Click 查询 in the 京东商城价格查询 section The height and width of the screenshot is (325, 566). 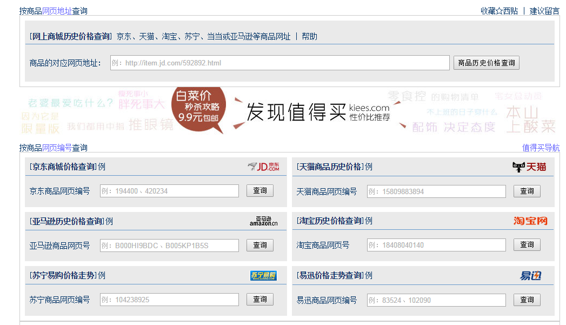tap(259, 190)
